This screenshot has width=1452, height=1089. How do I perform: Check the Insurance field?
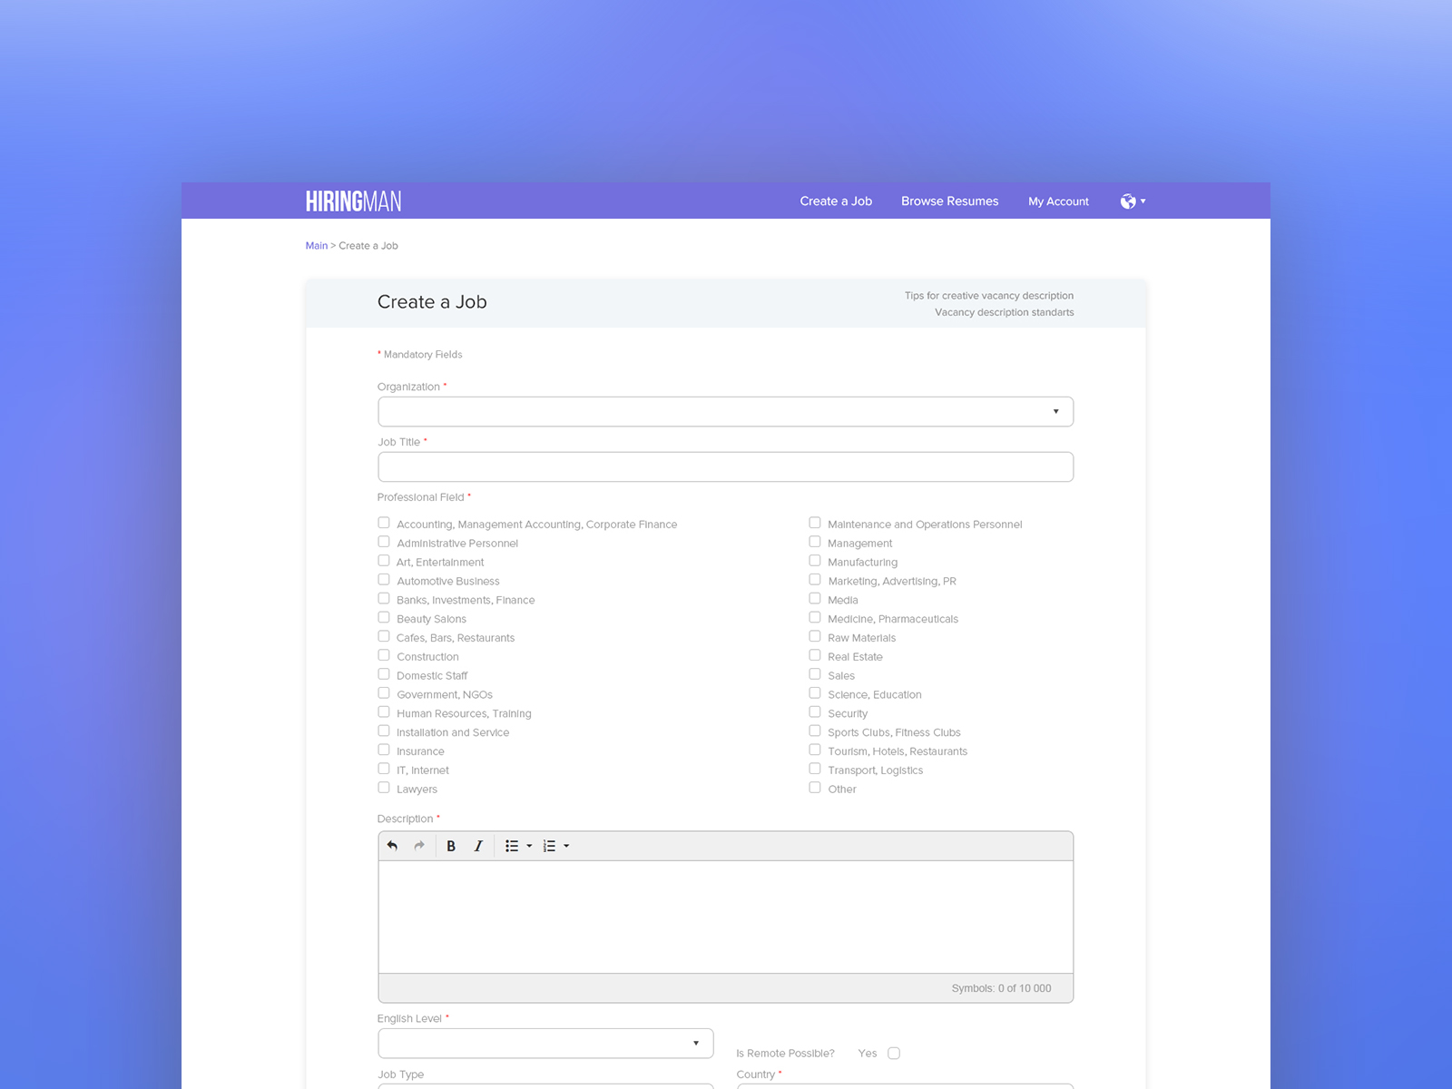point(384,750)
